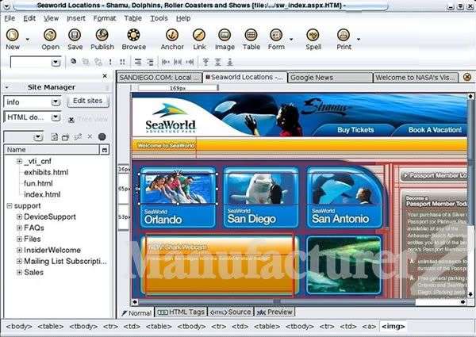Switch to Preview view
476x337 pixels.
(274, 312)
